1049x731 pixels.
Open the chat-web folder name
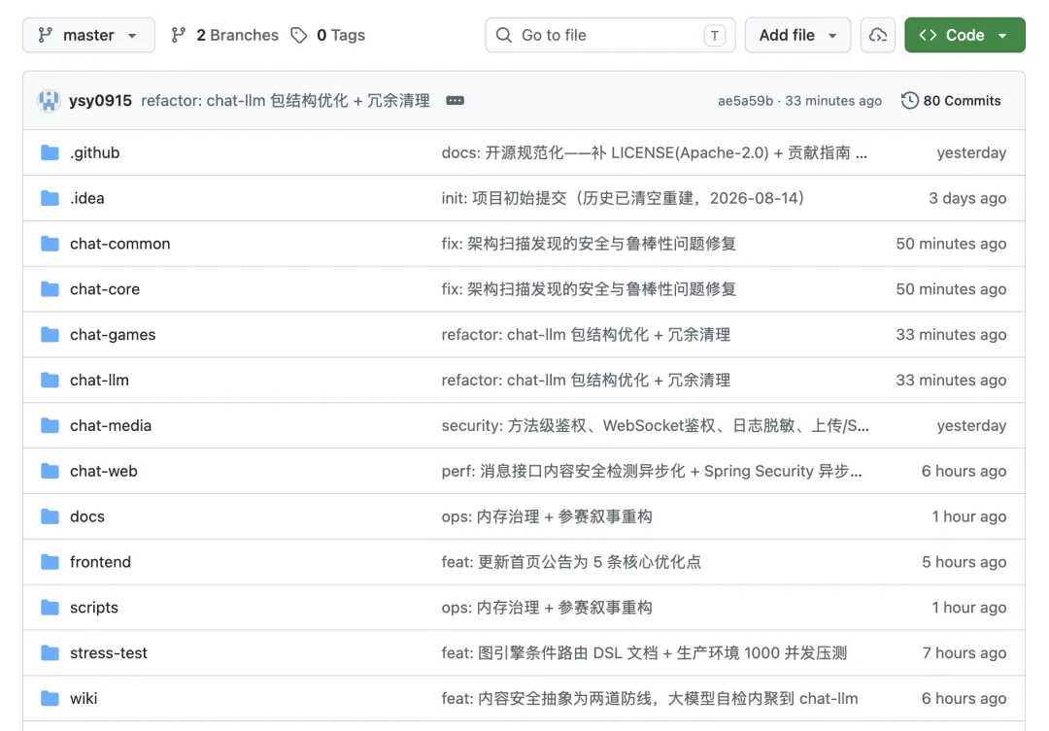coord(104,471)
